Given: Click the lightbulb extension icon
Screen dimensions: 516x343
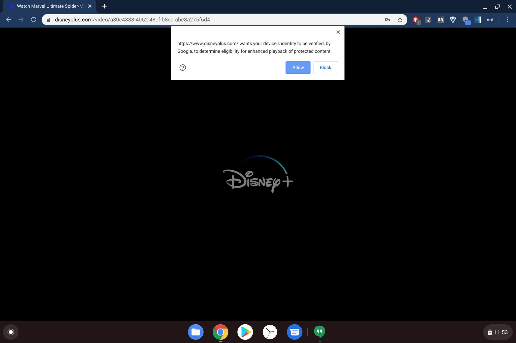Looking at the screenshot, I should pyautogui.click(x=428, y=20).
